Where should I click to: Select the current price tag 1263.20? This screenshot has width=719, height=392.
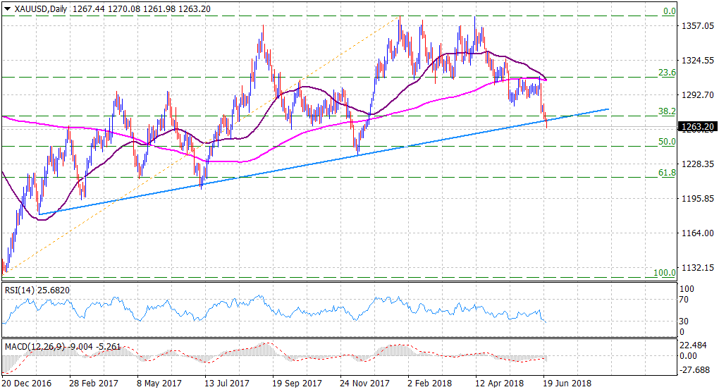click(x=697, y=127)
